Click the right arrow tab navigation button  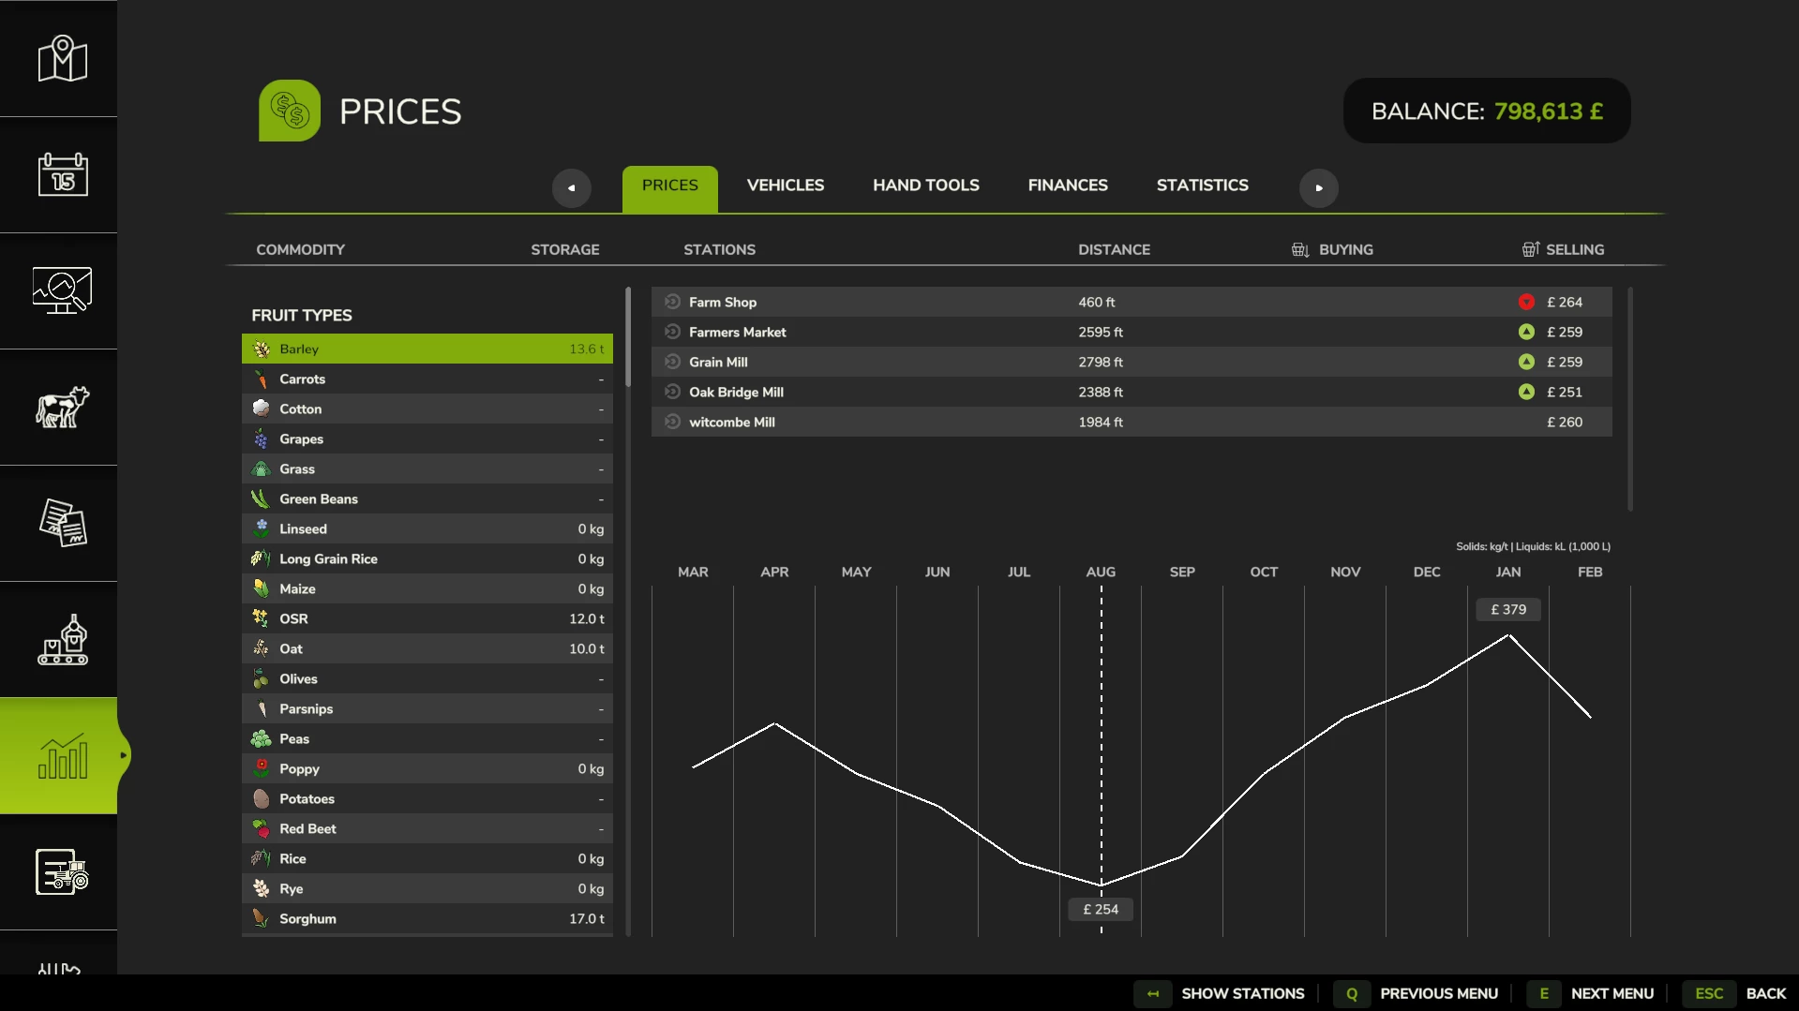pyautogui.click(x=1318, y=187)
